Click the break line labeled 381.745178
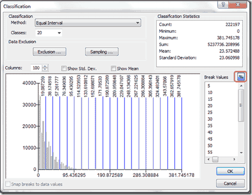This screenshot has width=252, height=195. (182, 133)
